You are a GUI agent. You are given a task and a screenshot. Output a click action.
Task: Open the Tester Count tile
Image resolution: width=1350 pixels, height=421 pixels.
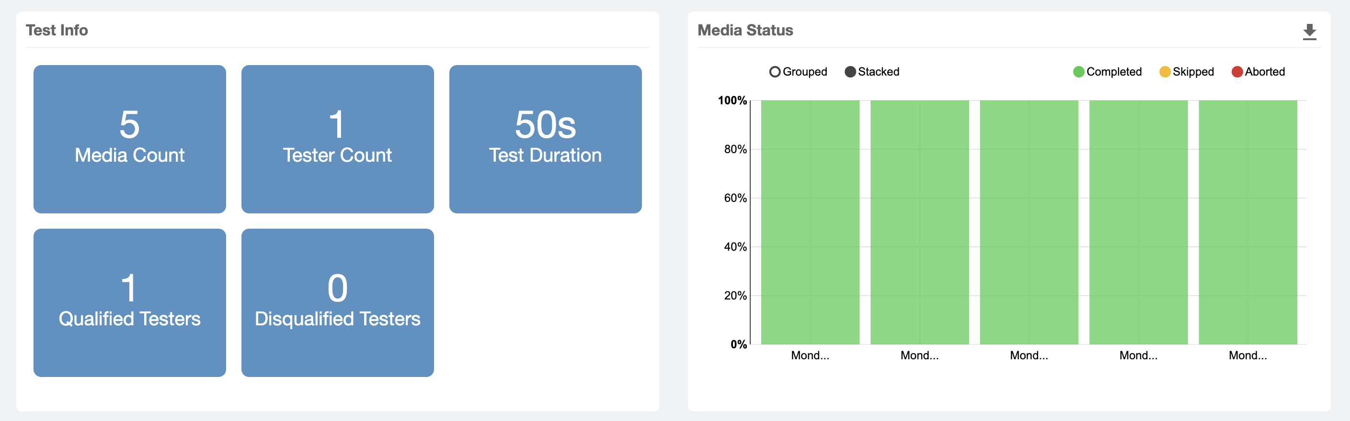(337, 139)
